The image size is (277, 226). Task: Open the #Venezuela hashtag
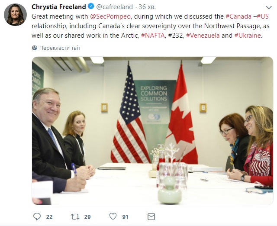(x=202, y=36)
